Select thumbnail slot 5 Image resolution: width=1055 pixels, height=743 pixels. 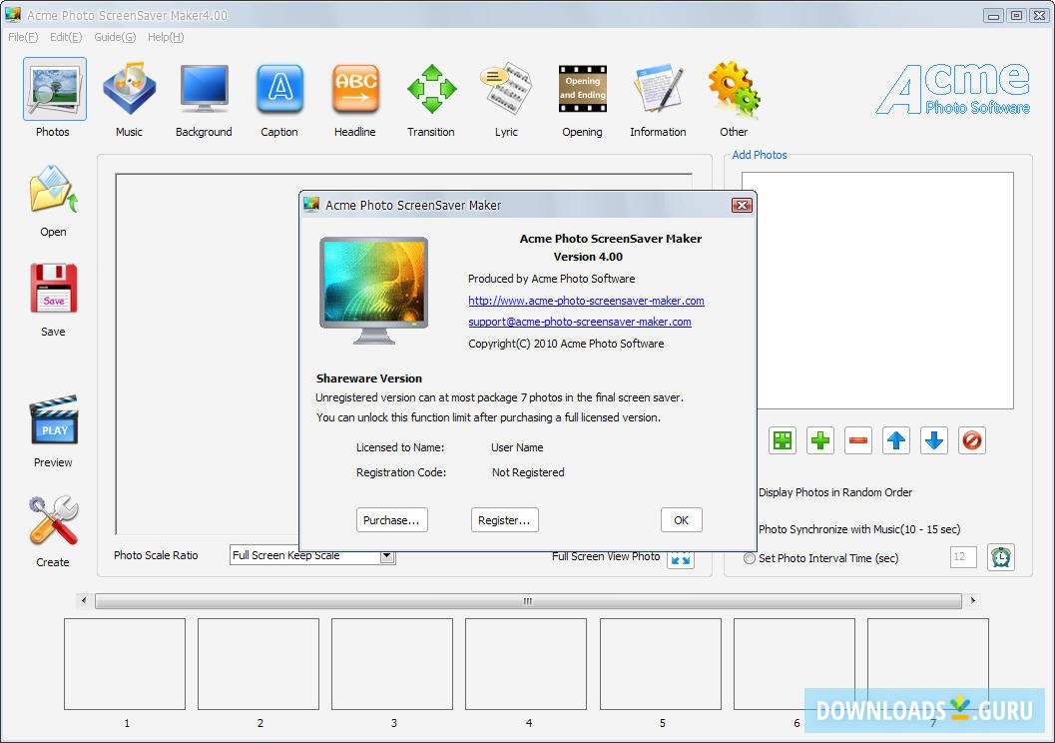coord(661,664)
